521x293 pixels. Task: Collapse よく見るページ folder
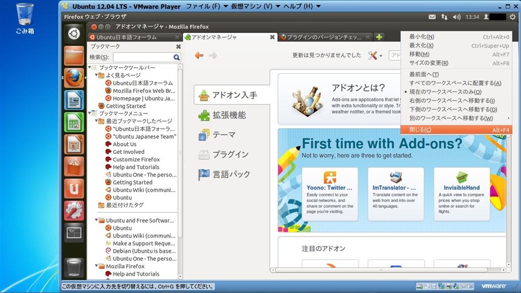tap(96, 75)
